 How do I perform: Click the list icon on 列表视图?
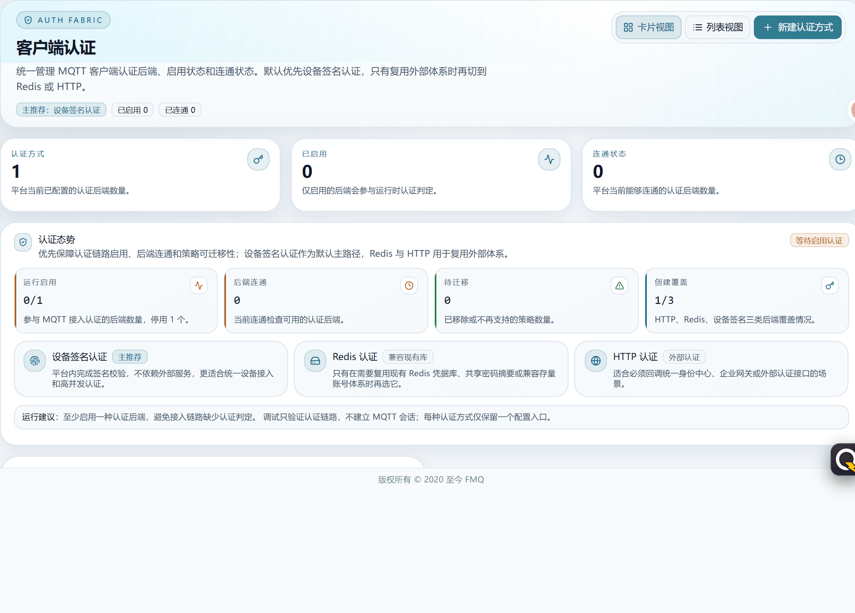[697, 28]
